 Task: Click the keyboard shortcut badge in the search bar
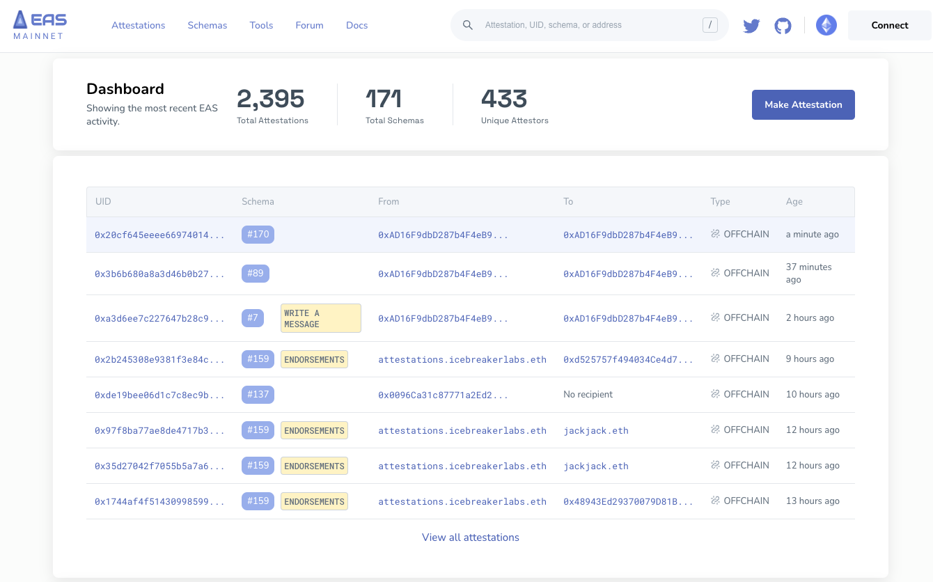pyautogui.click(x=710, y=24)
